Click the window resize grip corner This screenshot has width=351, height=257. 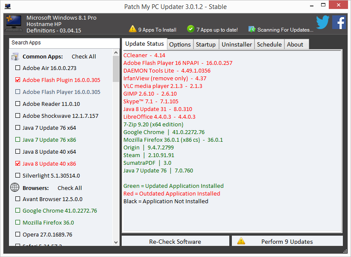[345, 251]
